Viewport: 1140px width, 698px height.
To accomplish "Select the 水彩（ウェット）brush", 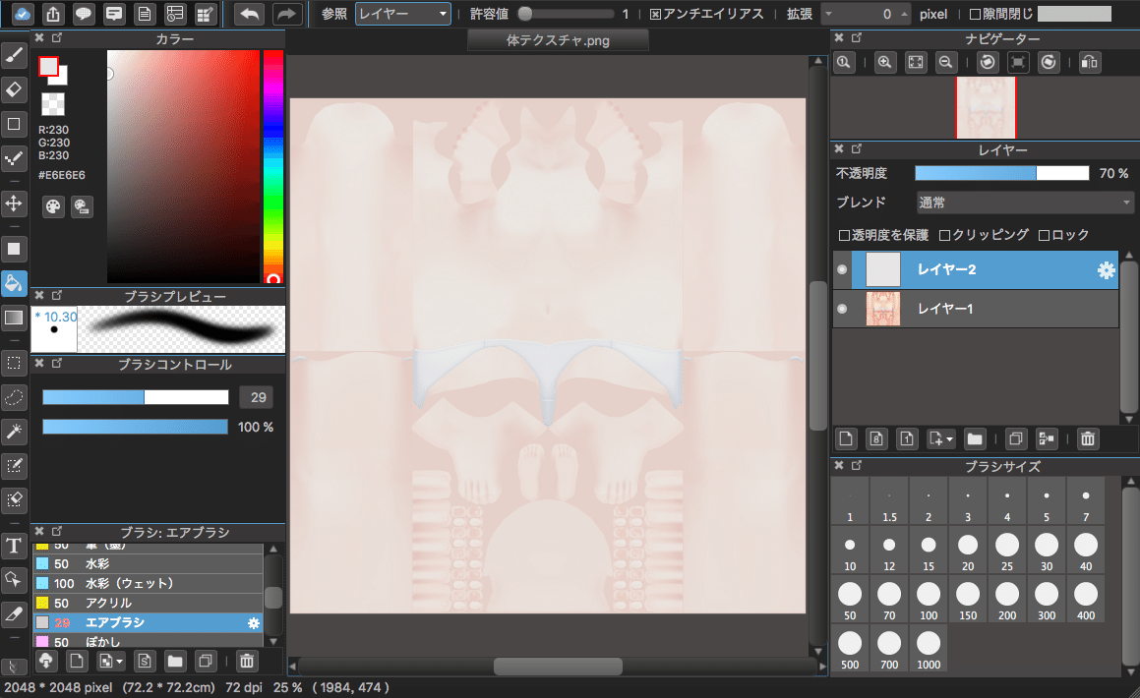I will click(x=149, y=583).
